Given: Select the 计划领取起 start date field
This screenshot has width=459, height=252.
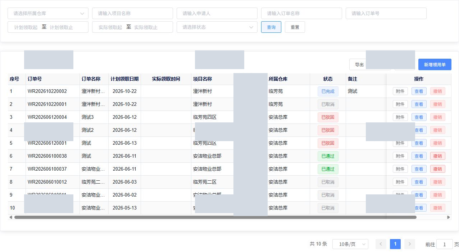Looking at the screenshot, I should click(26, 27).
